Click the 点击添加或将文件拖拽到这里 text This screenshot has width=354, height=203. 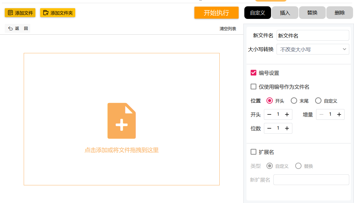pos(121,150)
